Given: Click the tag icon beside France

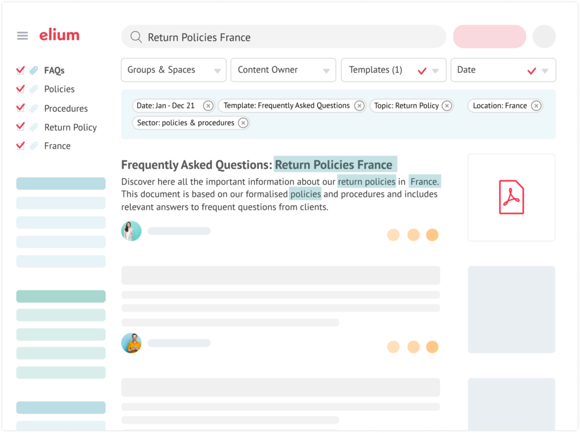Looking at the screenshot, I should tap(34, 146).
